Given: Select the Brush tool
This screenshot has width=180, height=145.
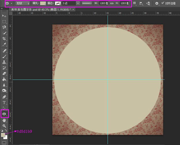Looking at the screenshot, I should [x=4, y=56].
